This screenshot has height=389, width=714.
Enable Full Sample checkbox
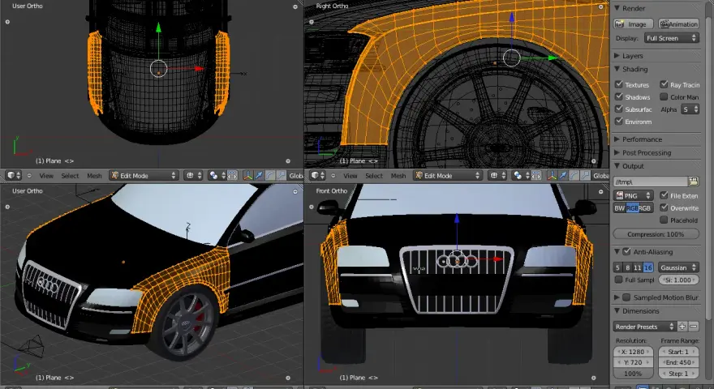coord(619,280)
